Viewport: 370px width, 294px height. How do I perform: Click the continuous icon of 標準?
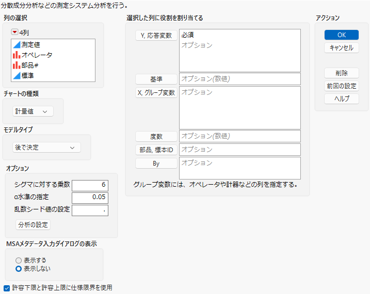[x=17, y=76]
